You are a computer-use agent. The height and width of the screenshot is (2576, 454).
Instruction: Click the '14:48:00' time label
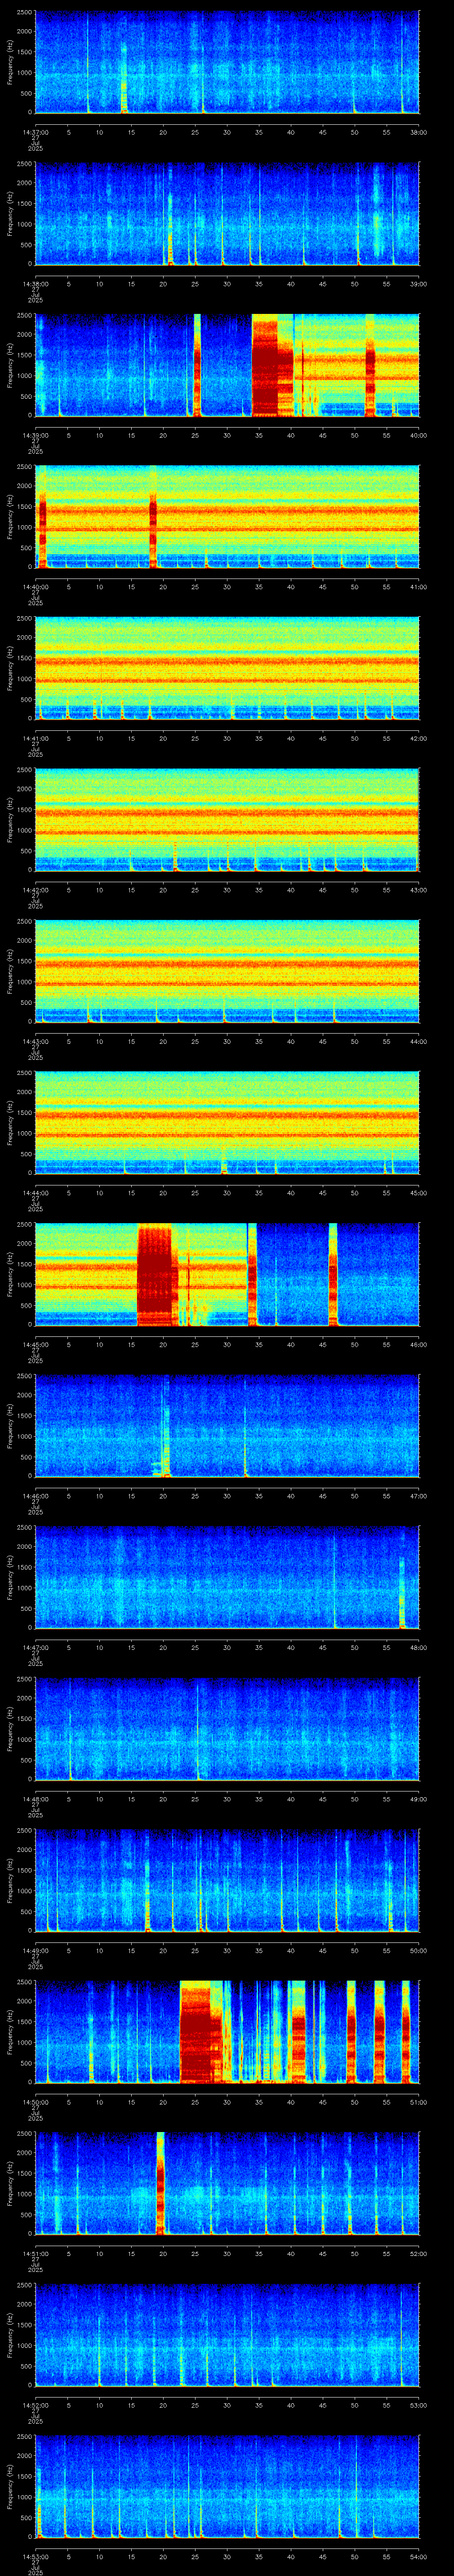[35, 1799]
